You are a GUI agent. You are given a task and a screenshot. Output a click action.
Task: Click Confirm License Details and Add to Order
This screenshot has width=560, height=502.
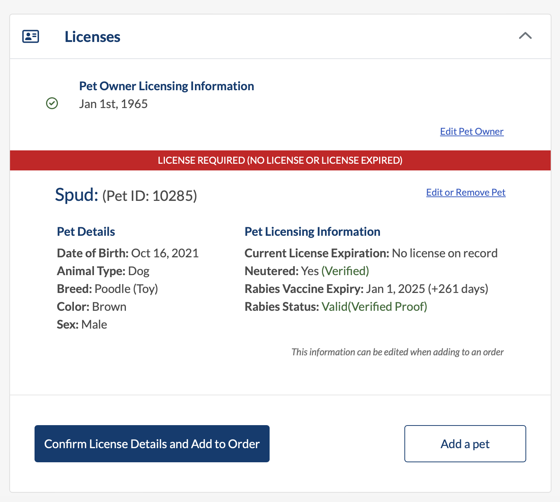click(x=152, y=444)
